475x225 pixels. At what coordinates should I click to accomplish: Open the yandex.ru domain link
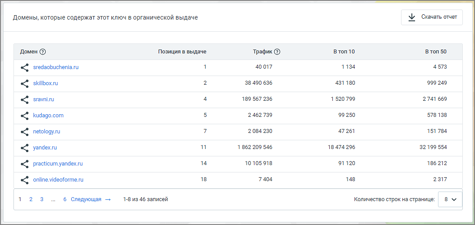point(45,148)
